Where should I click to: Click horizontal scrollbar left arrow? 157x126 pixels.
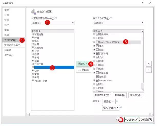(28, 114)
